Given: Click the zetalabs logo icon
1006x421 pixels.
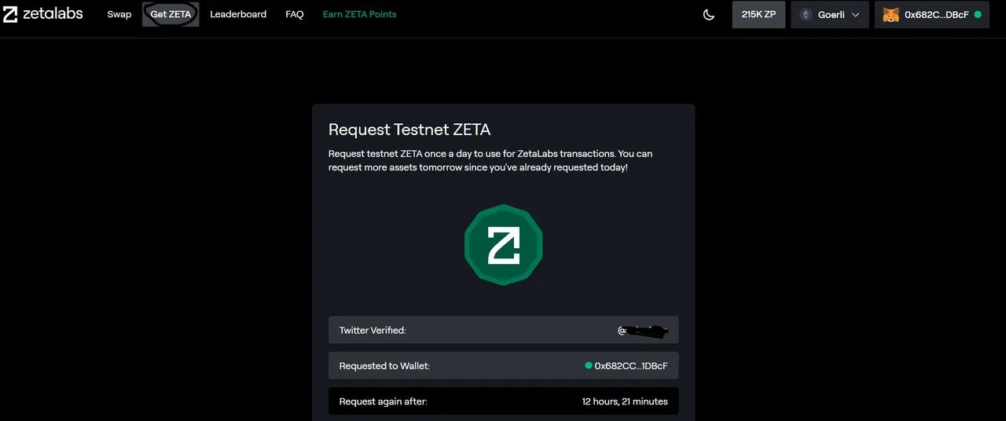Looking at the screenshot, I should coord(10,14).
